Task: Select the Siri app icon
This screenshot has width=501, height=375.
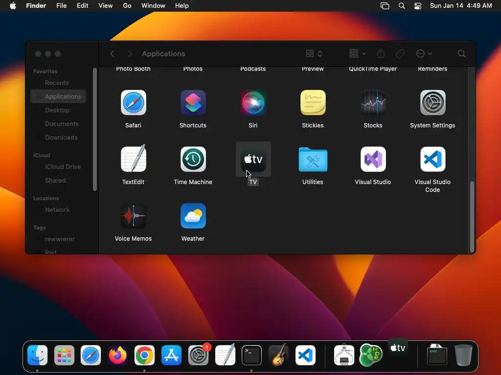Action: (x=253, y=103)
